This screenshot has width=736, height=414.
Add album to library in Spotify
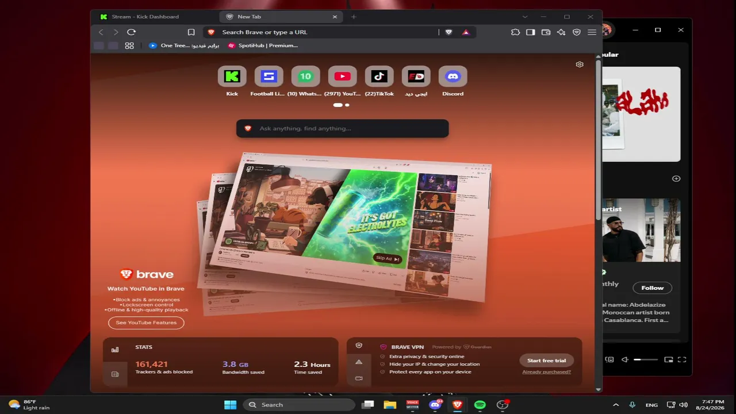pyautogui.click(x=676, y=178)
